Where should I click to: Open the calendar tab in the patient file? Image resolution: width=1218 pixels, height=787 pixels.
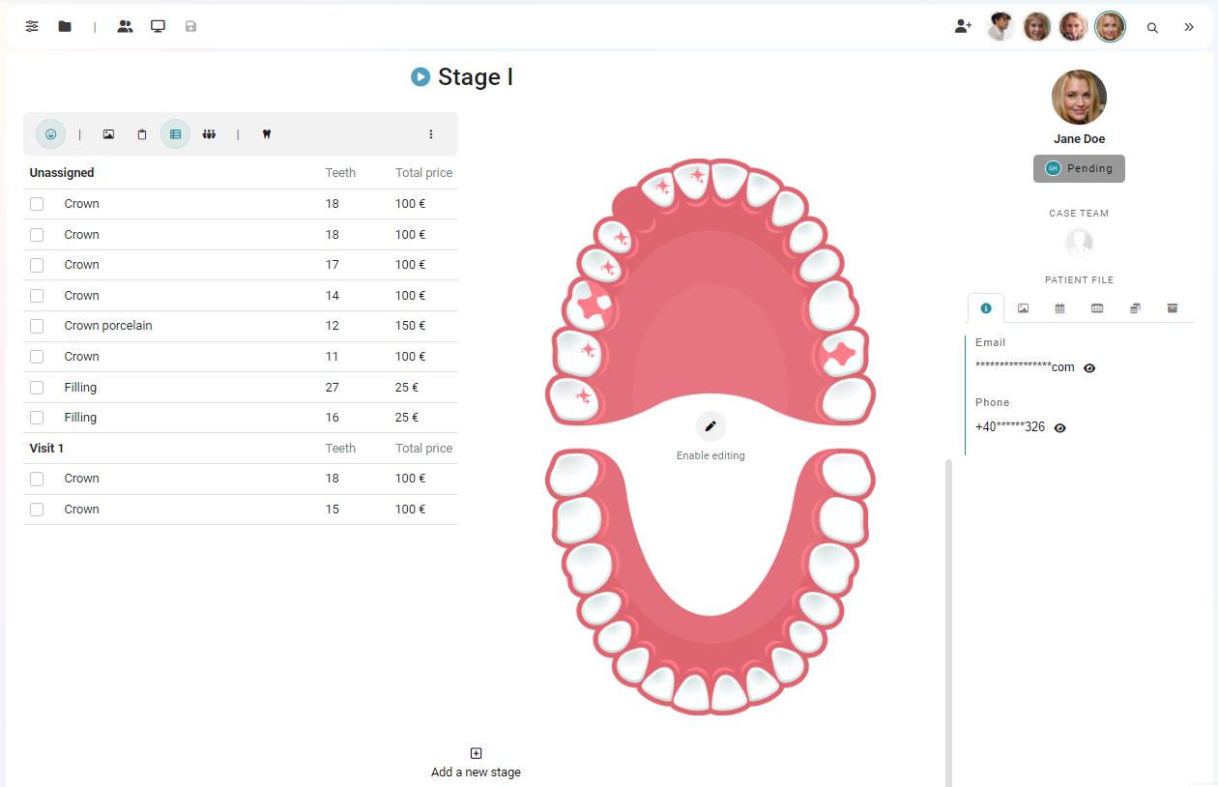coord(1059,308)
